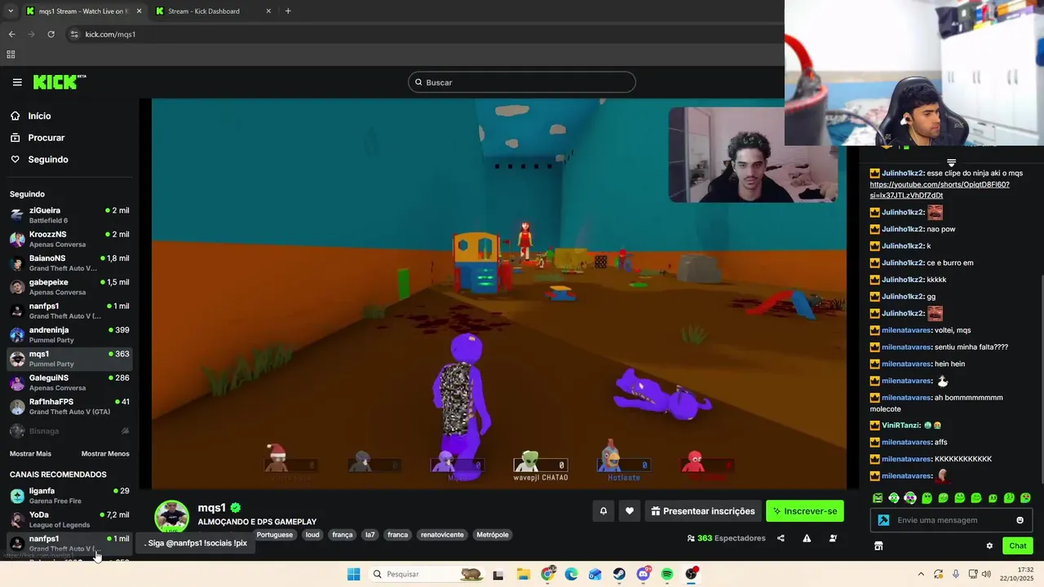Click Presentear inscrições button

[703, 511]
